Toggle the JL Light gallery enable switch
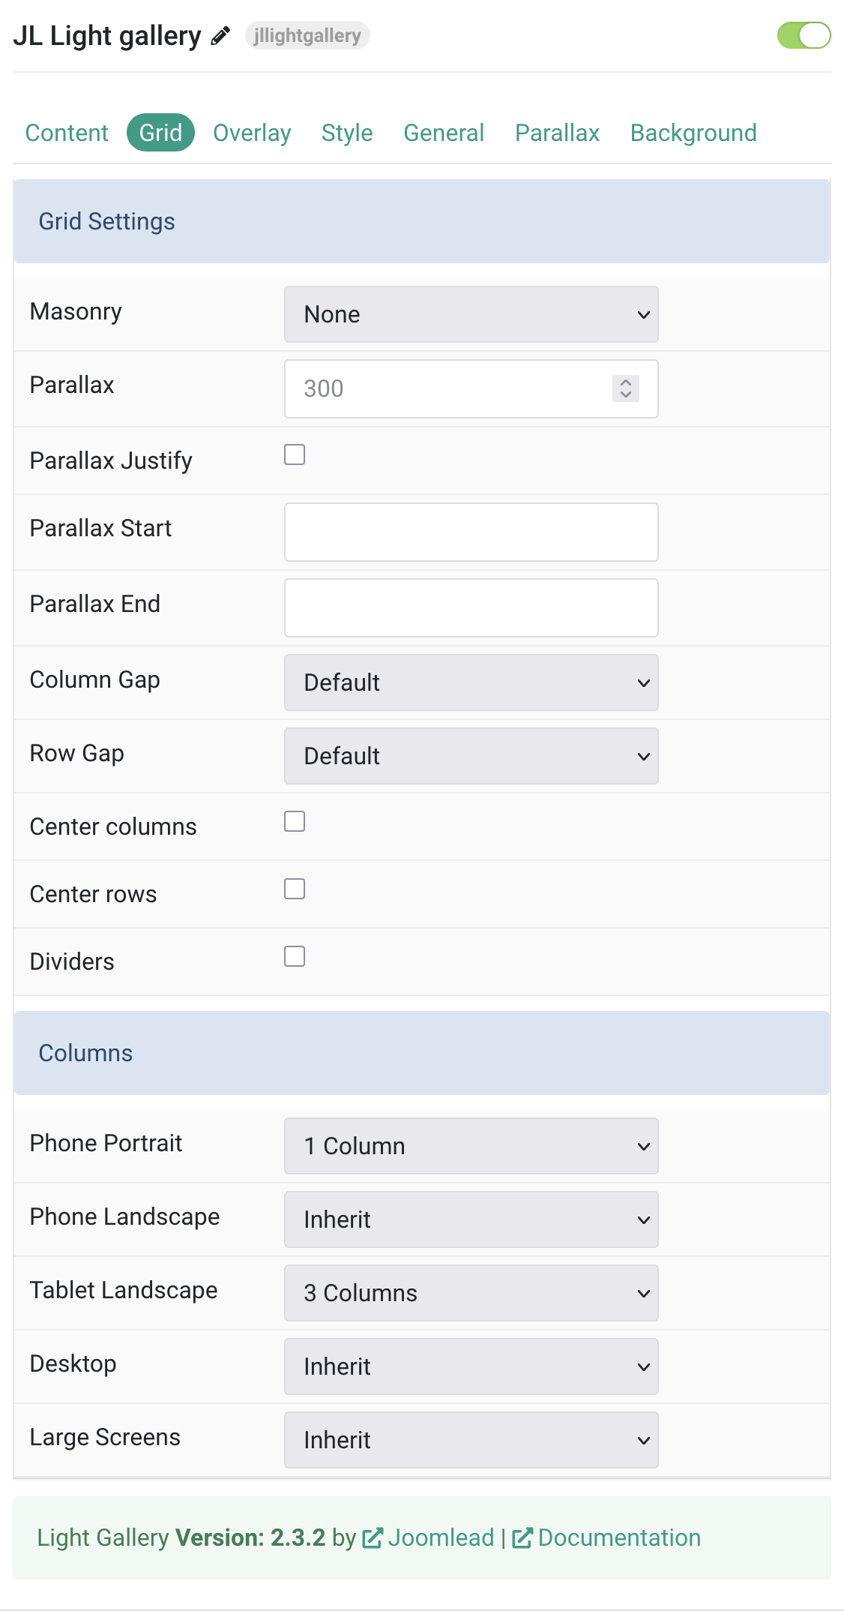The height and width of the screenshot is (1611, 844). 804,35
